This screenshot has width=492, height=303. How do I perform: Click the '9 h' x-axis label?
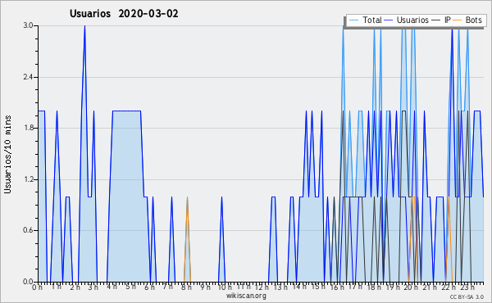pyautogui.click(x=205, y=287)
